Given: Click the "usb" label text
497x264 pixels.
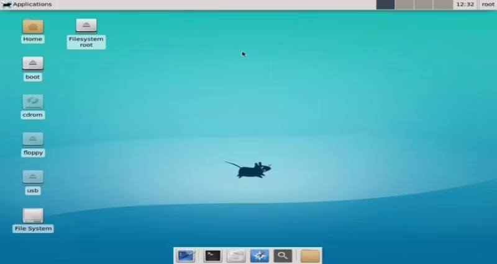Looking at the screenshot, I should [33, 191].
